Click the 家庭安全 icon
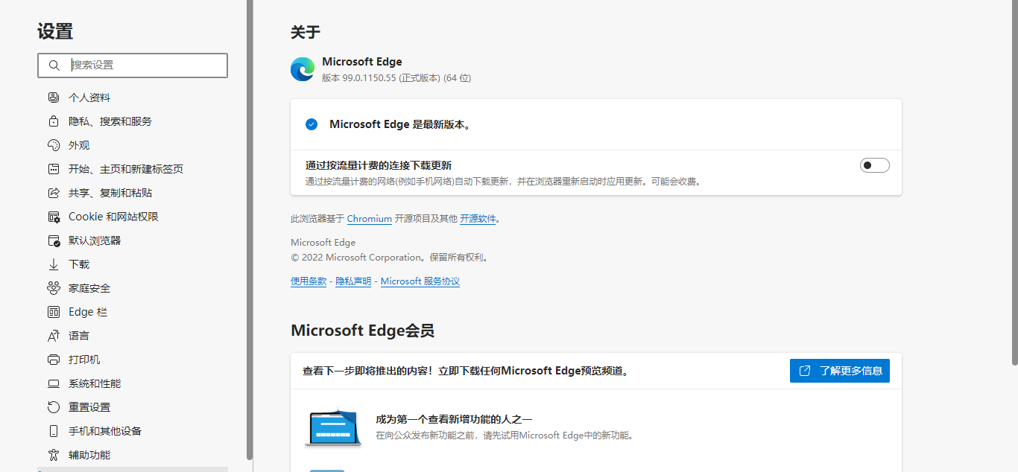Image resolution: width=1018 pixels, height=472 pixels. pyautogui.click(x=54, y=288)
